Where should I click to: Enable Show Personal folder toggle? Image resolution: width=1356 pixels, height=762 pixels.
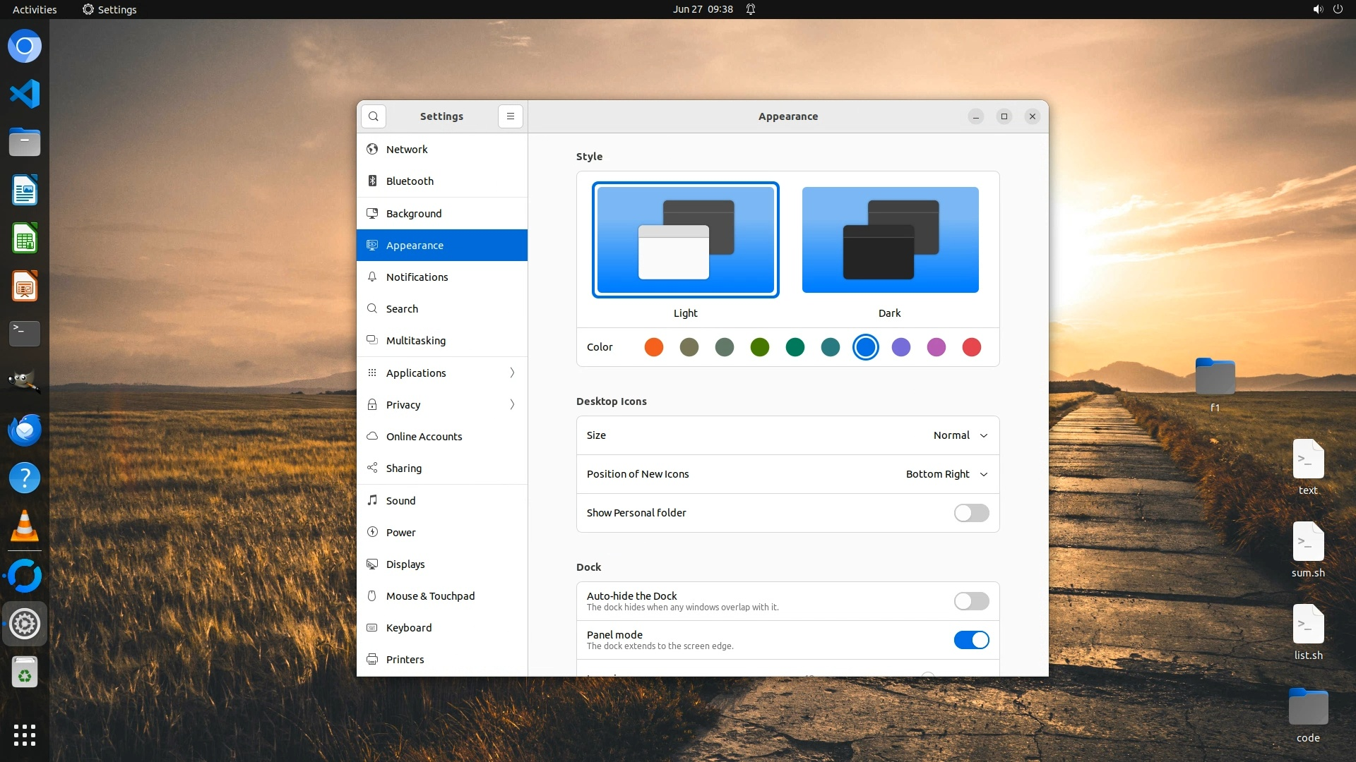971,513
